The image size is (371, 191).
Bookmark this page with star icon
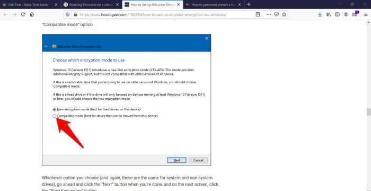tap(284, 14)
